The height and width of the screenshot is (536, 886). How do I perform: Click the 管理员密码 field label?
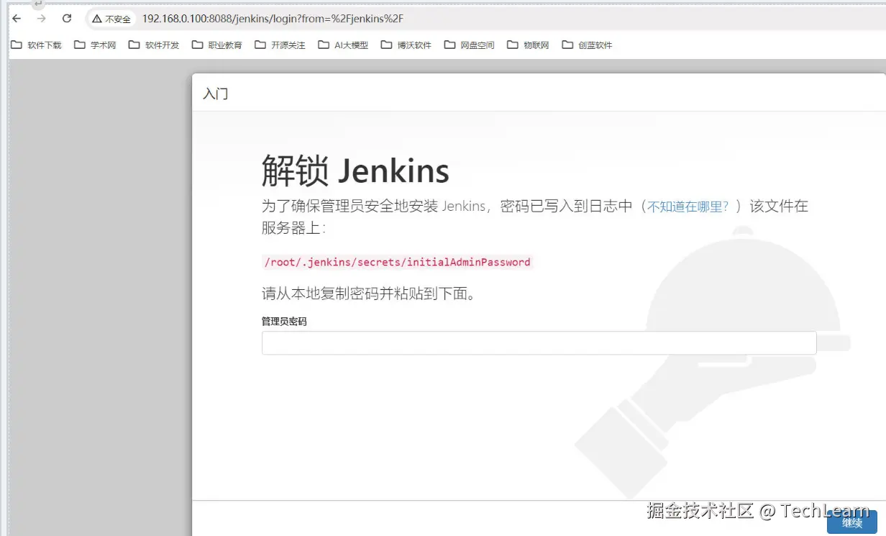tap(284, 322)
